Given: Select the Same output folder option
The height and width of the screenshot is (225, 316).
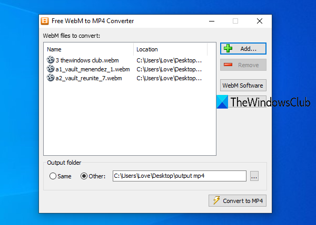Looking at the screenshot, I should [61, 176].
